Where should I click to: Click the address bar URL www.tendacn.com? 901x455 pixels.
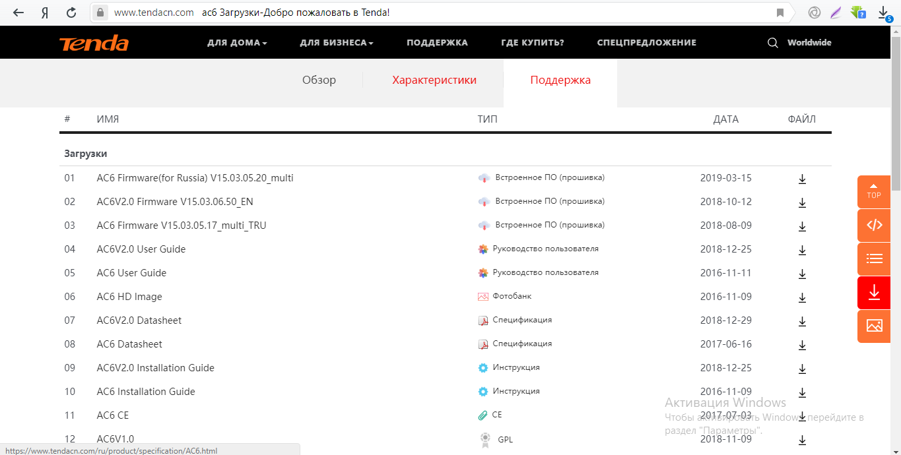[x=154, y=13]
